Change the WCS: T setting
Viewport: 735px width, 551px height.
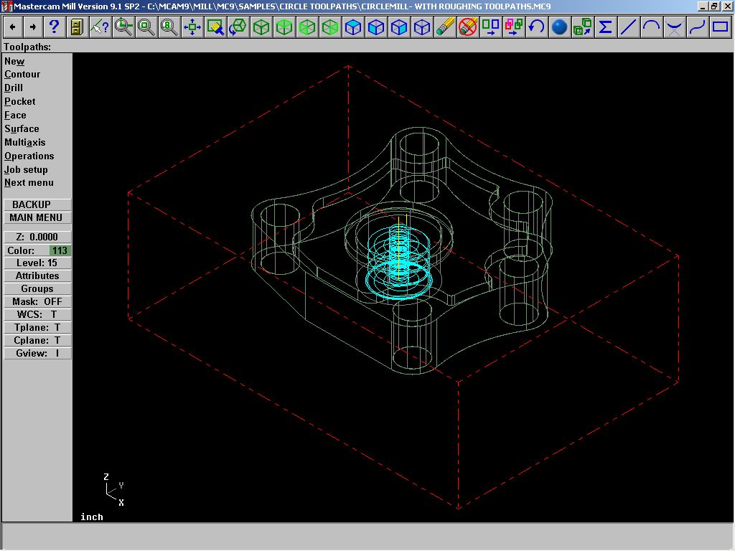(37, 315)
